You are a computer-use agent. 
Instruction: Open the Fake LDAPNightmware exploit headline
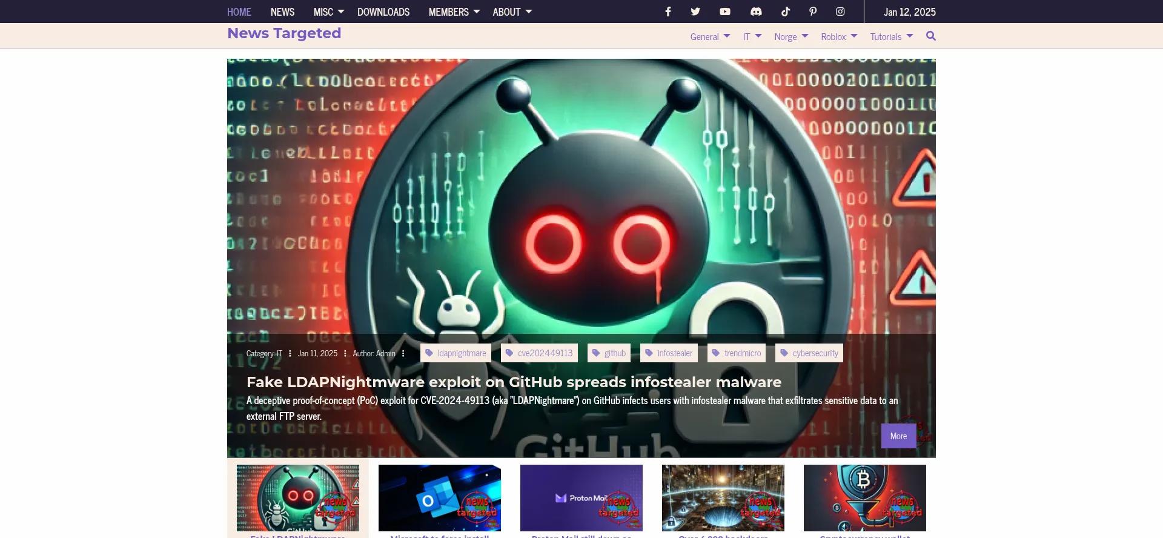tap(514, 382)
